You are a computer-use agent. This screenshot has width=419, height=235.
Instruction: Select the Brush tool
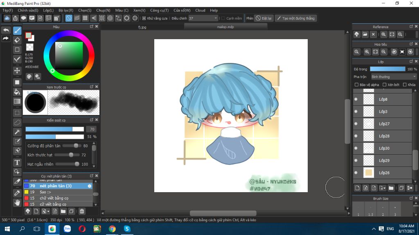pos(17,30)
